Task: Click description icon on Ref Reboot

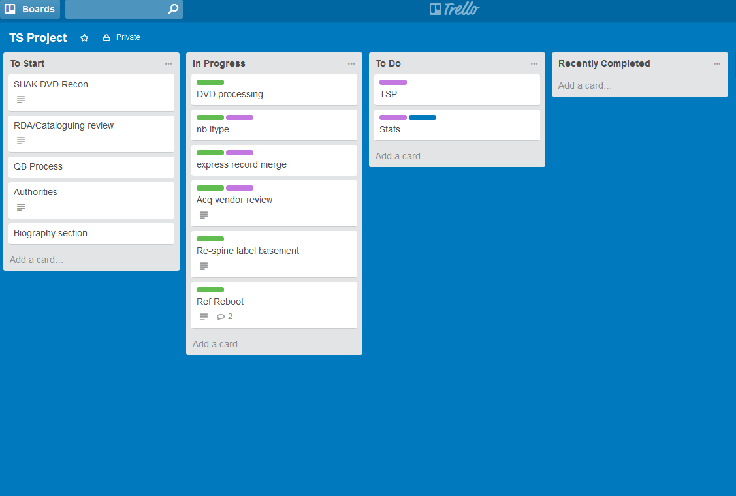Action: (204, 317)
